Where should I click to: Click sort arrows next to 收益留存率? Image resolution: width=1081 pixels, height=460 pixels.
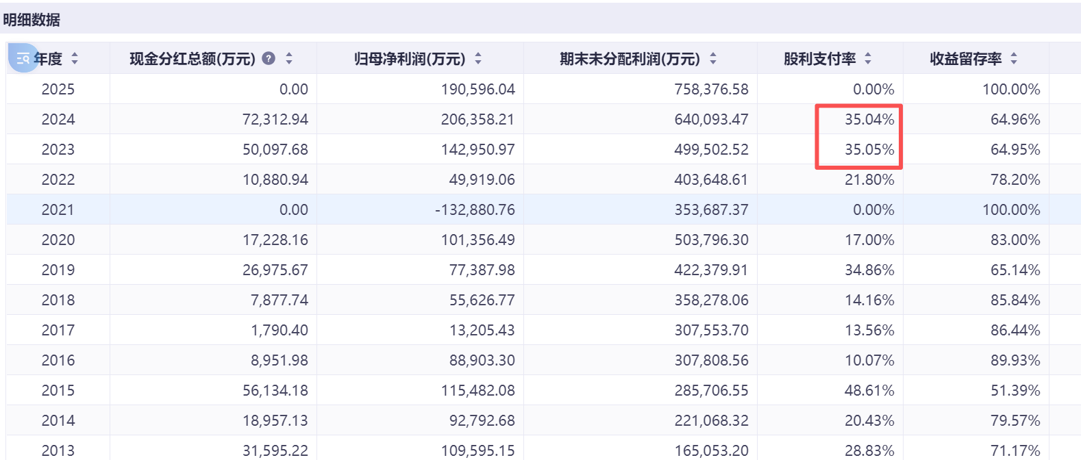click(1014, 59)
